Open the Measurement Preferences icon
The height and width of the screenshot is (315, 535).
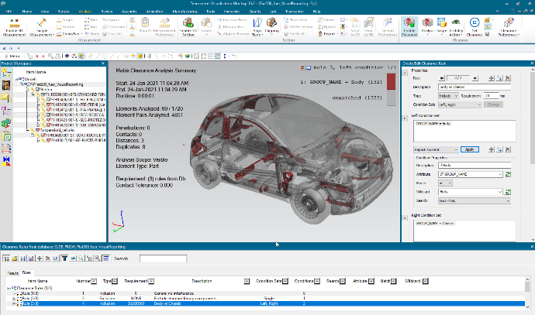coord(164,27)
